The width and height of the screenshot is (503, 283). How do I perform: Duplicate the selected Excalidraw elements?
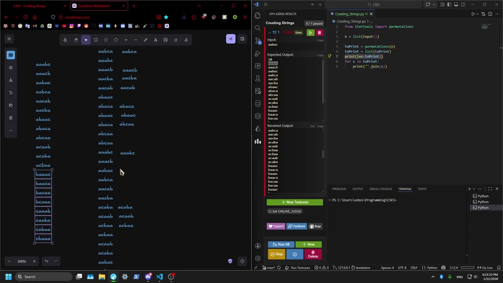[11, 105]
